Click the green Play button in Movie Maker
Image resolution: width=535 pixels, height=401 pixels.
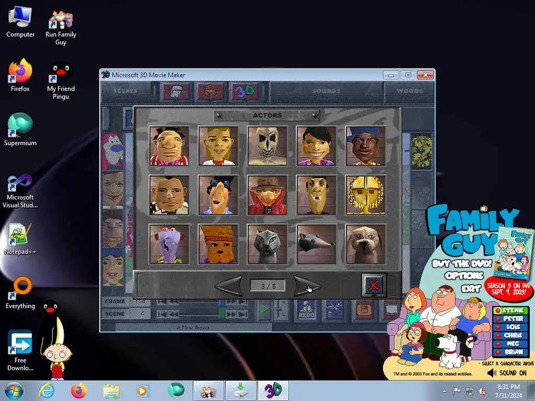[263, 310]
